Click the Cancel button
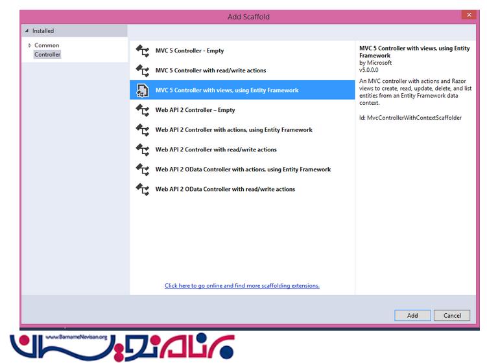487x363 pixels. click(452, 316)
